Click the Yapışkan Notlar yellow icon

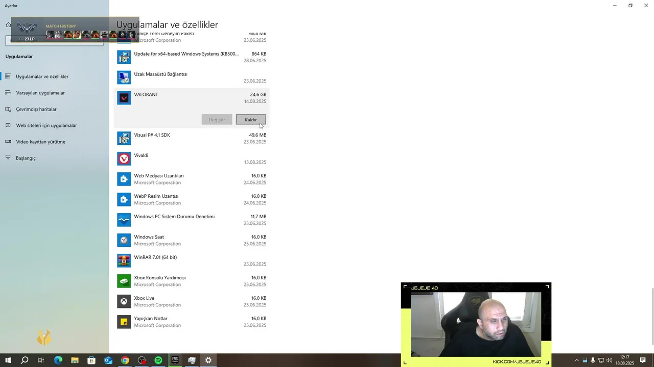pos(124,322)
